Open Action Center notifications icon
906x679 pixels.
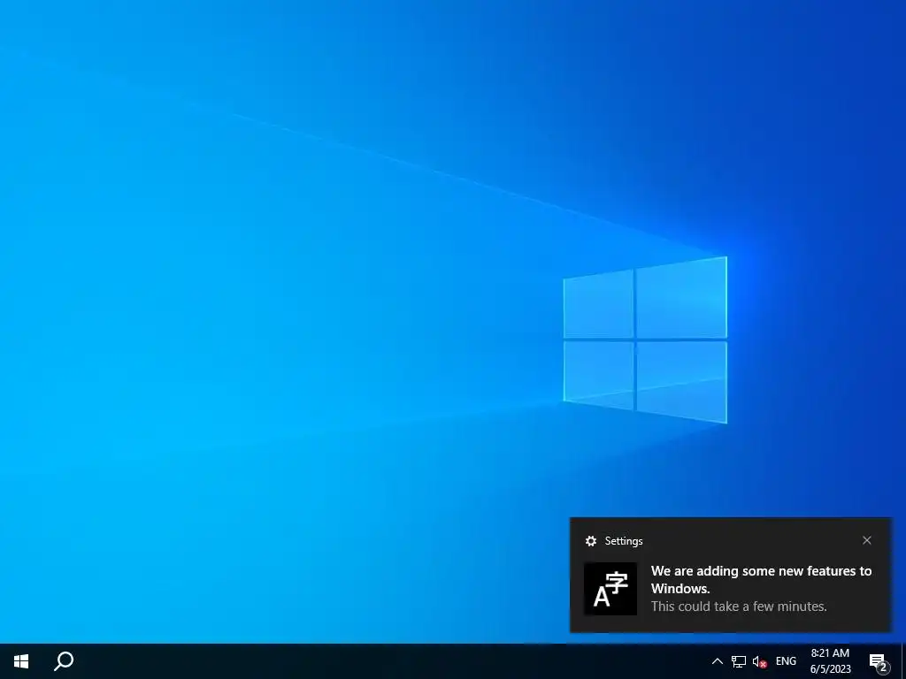(x=879, y=662)
